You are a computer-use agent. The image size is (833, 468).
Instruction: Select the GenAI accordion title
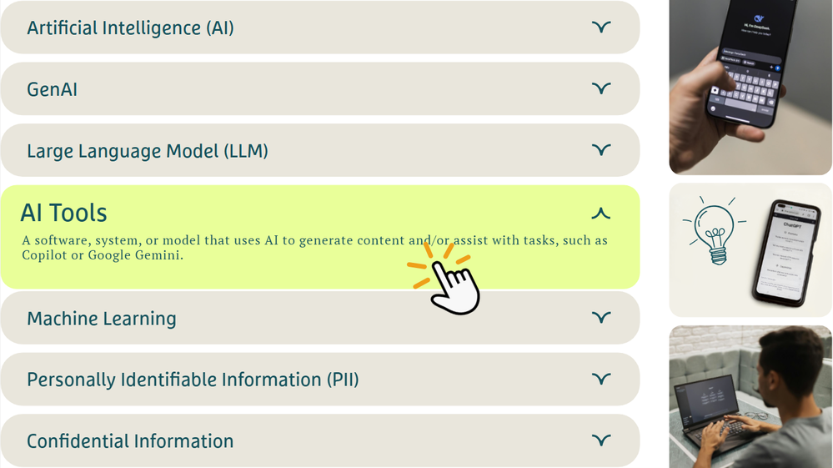(52, 89)
